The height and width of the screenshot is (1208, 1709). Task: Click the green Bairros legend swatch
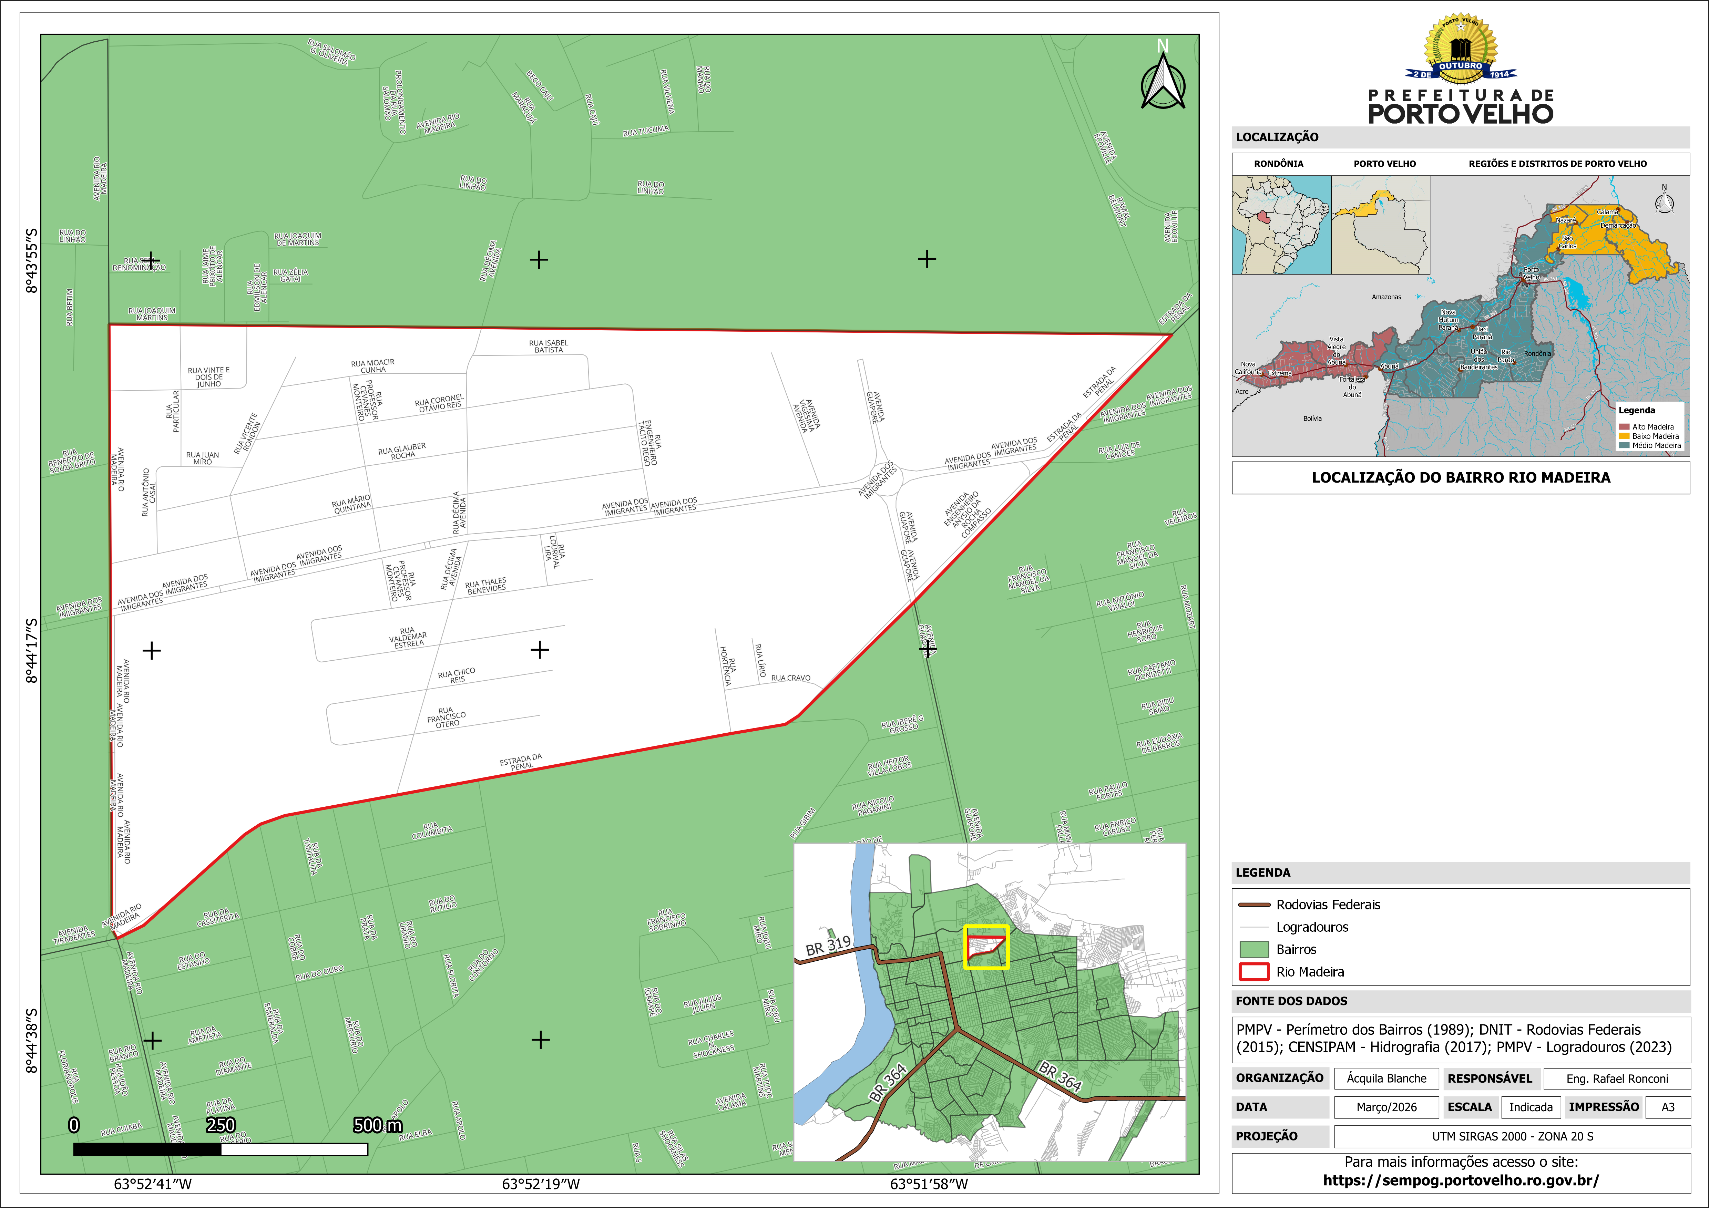click(1254, 950)
